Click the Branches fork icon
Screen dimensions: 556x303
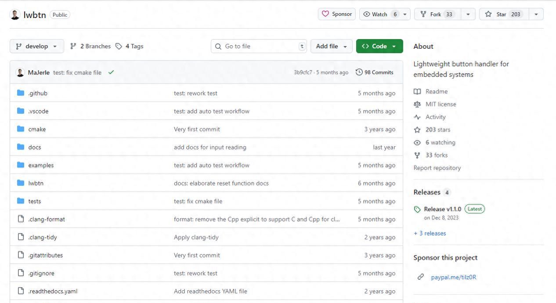[73, 46]
